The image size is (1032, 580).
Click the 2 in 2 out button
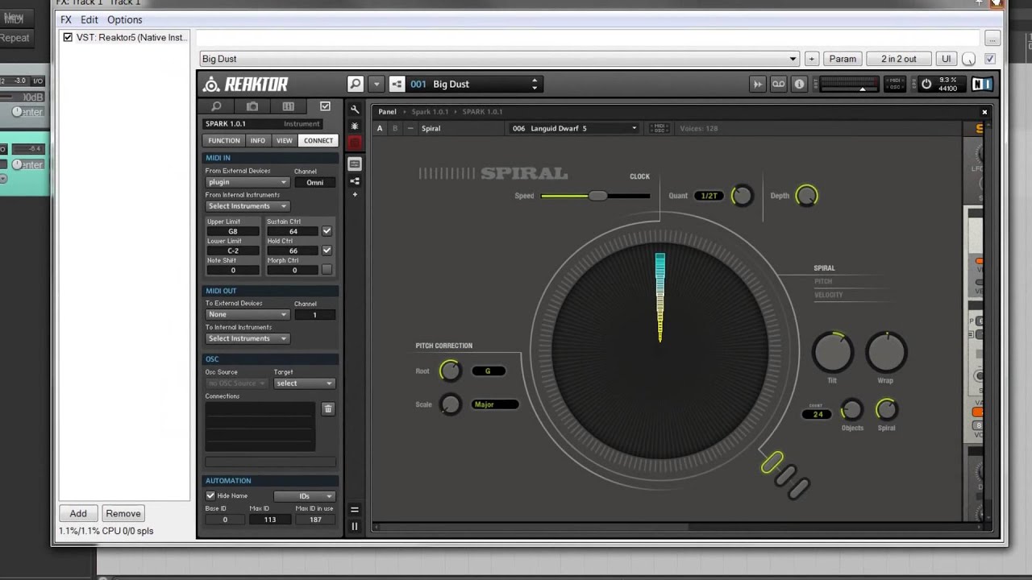click(899, 59)
